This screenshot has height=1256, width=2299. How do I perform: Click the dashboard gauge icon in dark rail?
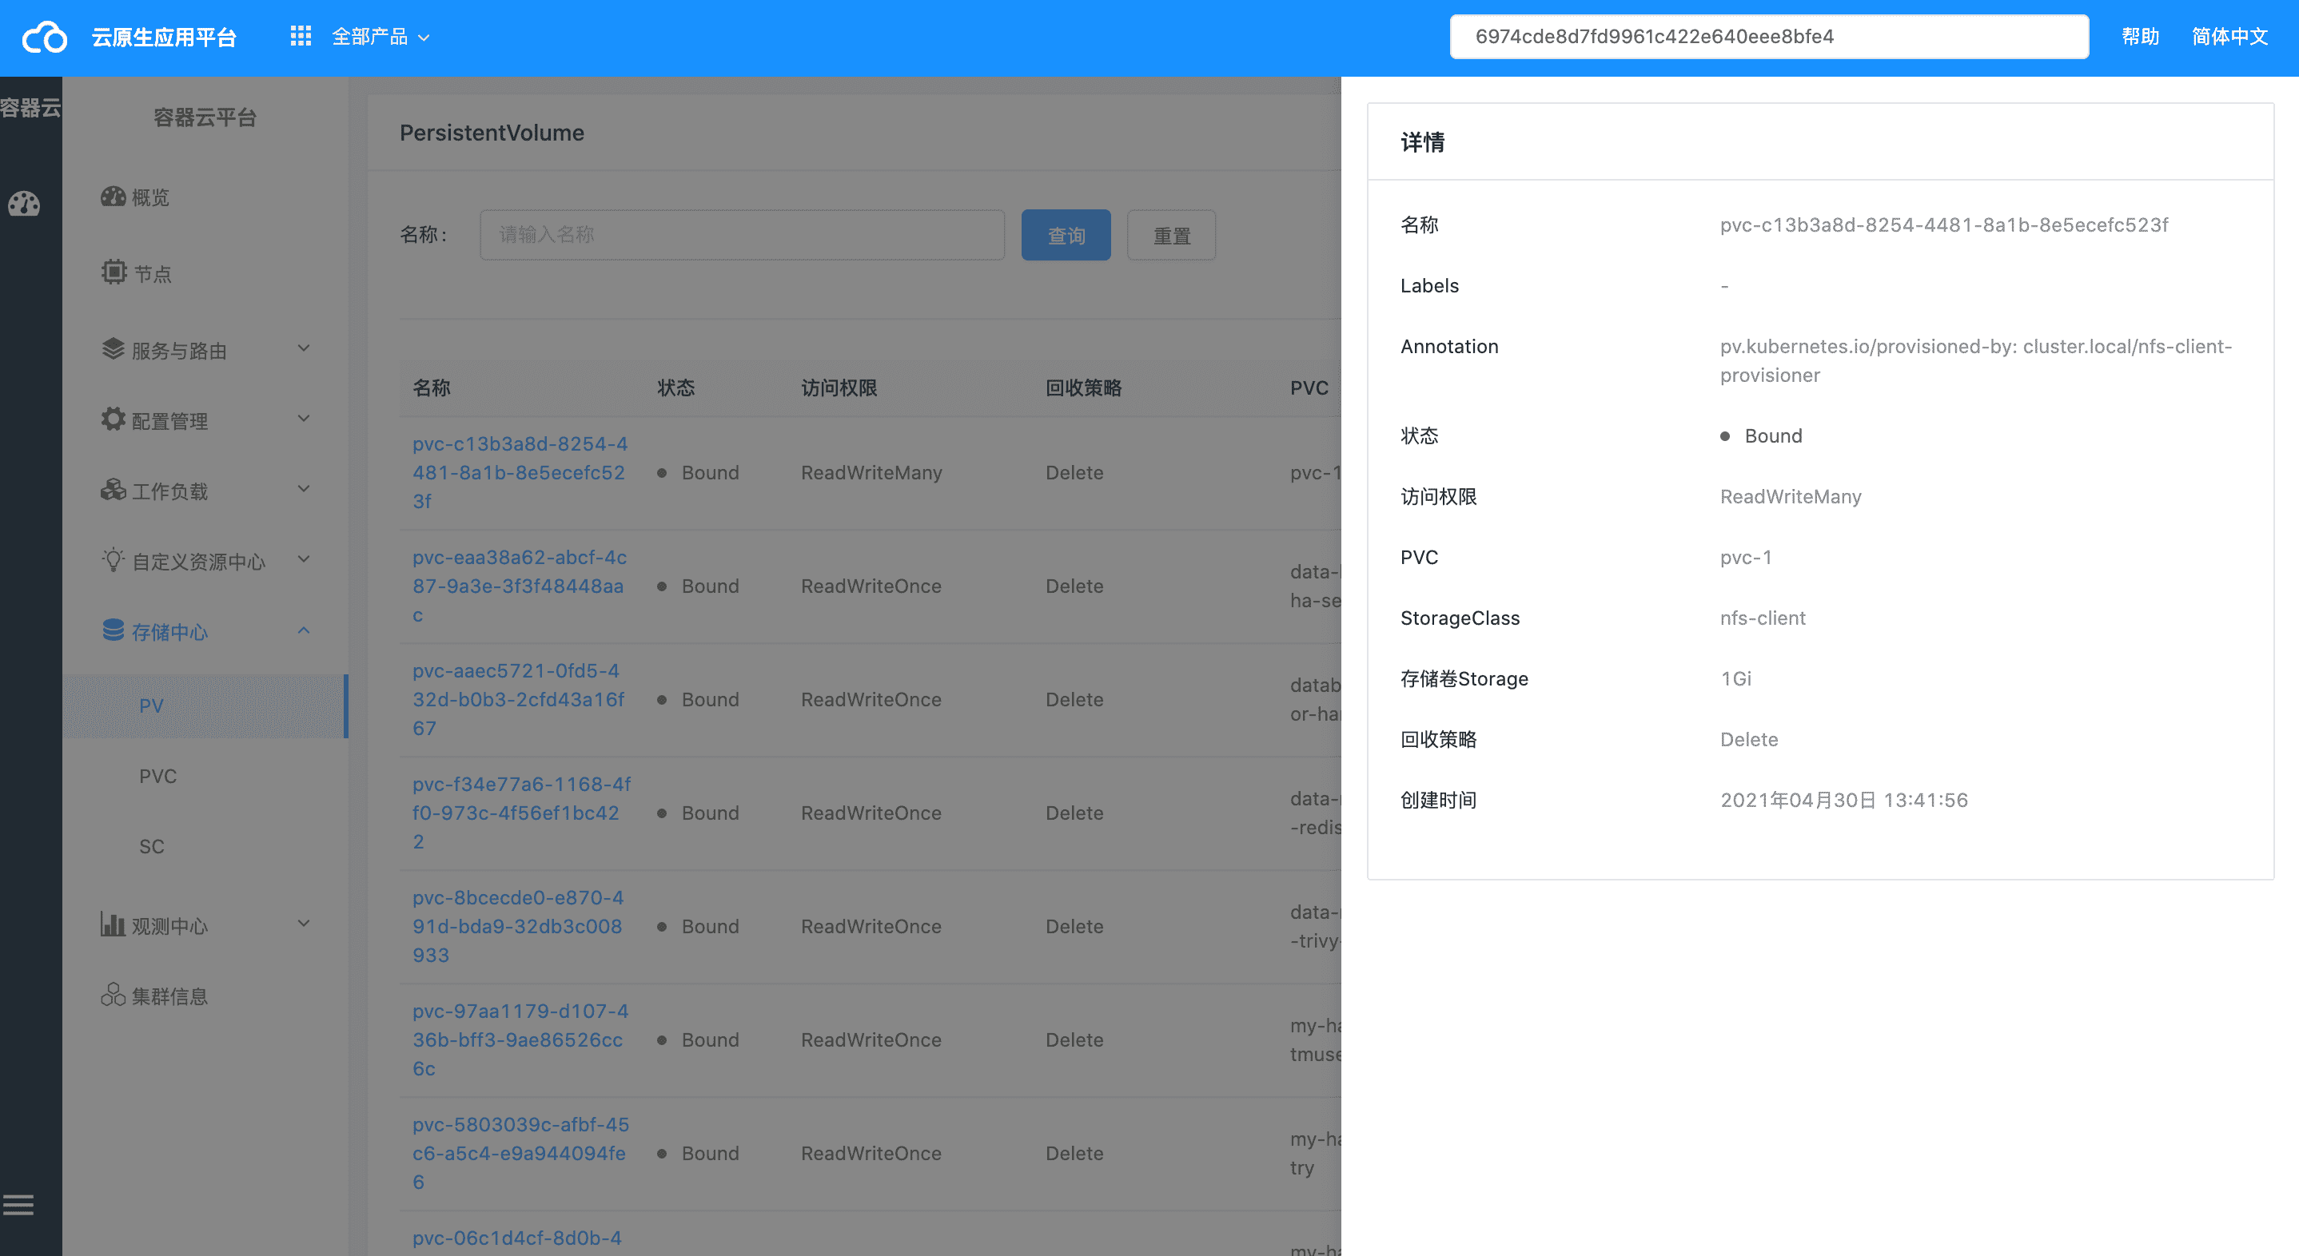point(24,205)
